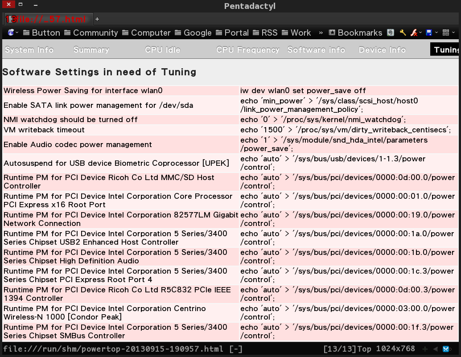Image resolution: width=461 pixels, height=357 pixels.
Task: Open the Evernote Web Clipper
Action: pyautogui.click(x=391, y=33)
